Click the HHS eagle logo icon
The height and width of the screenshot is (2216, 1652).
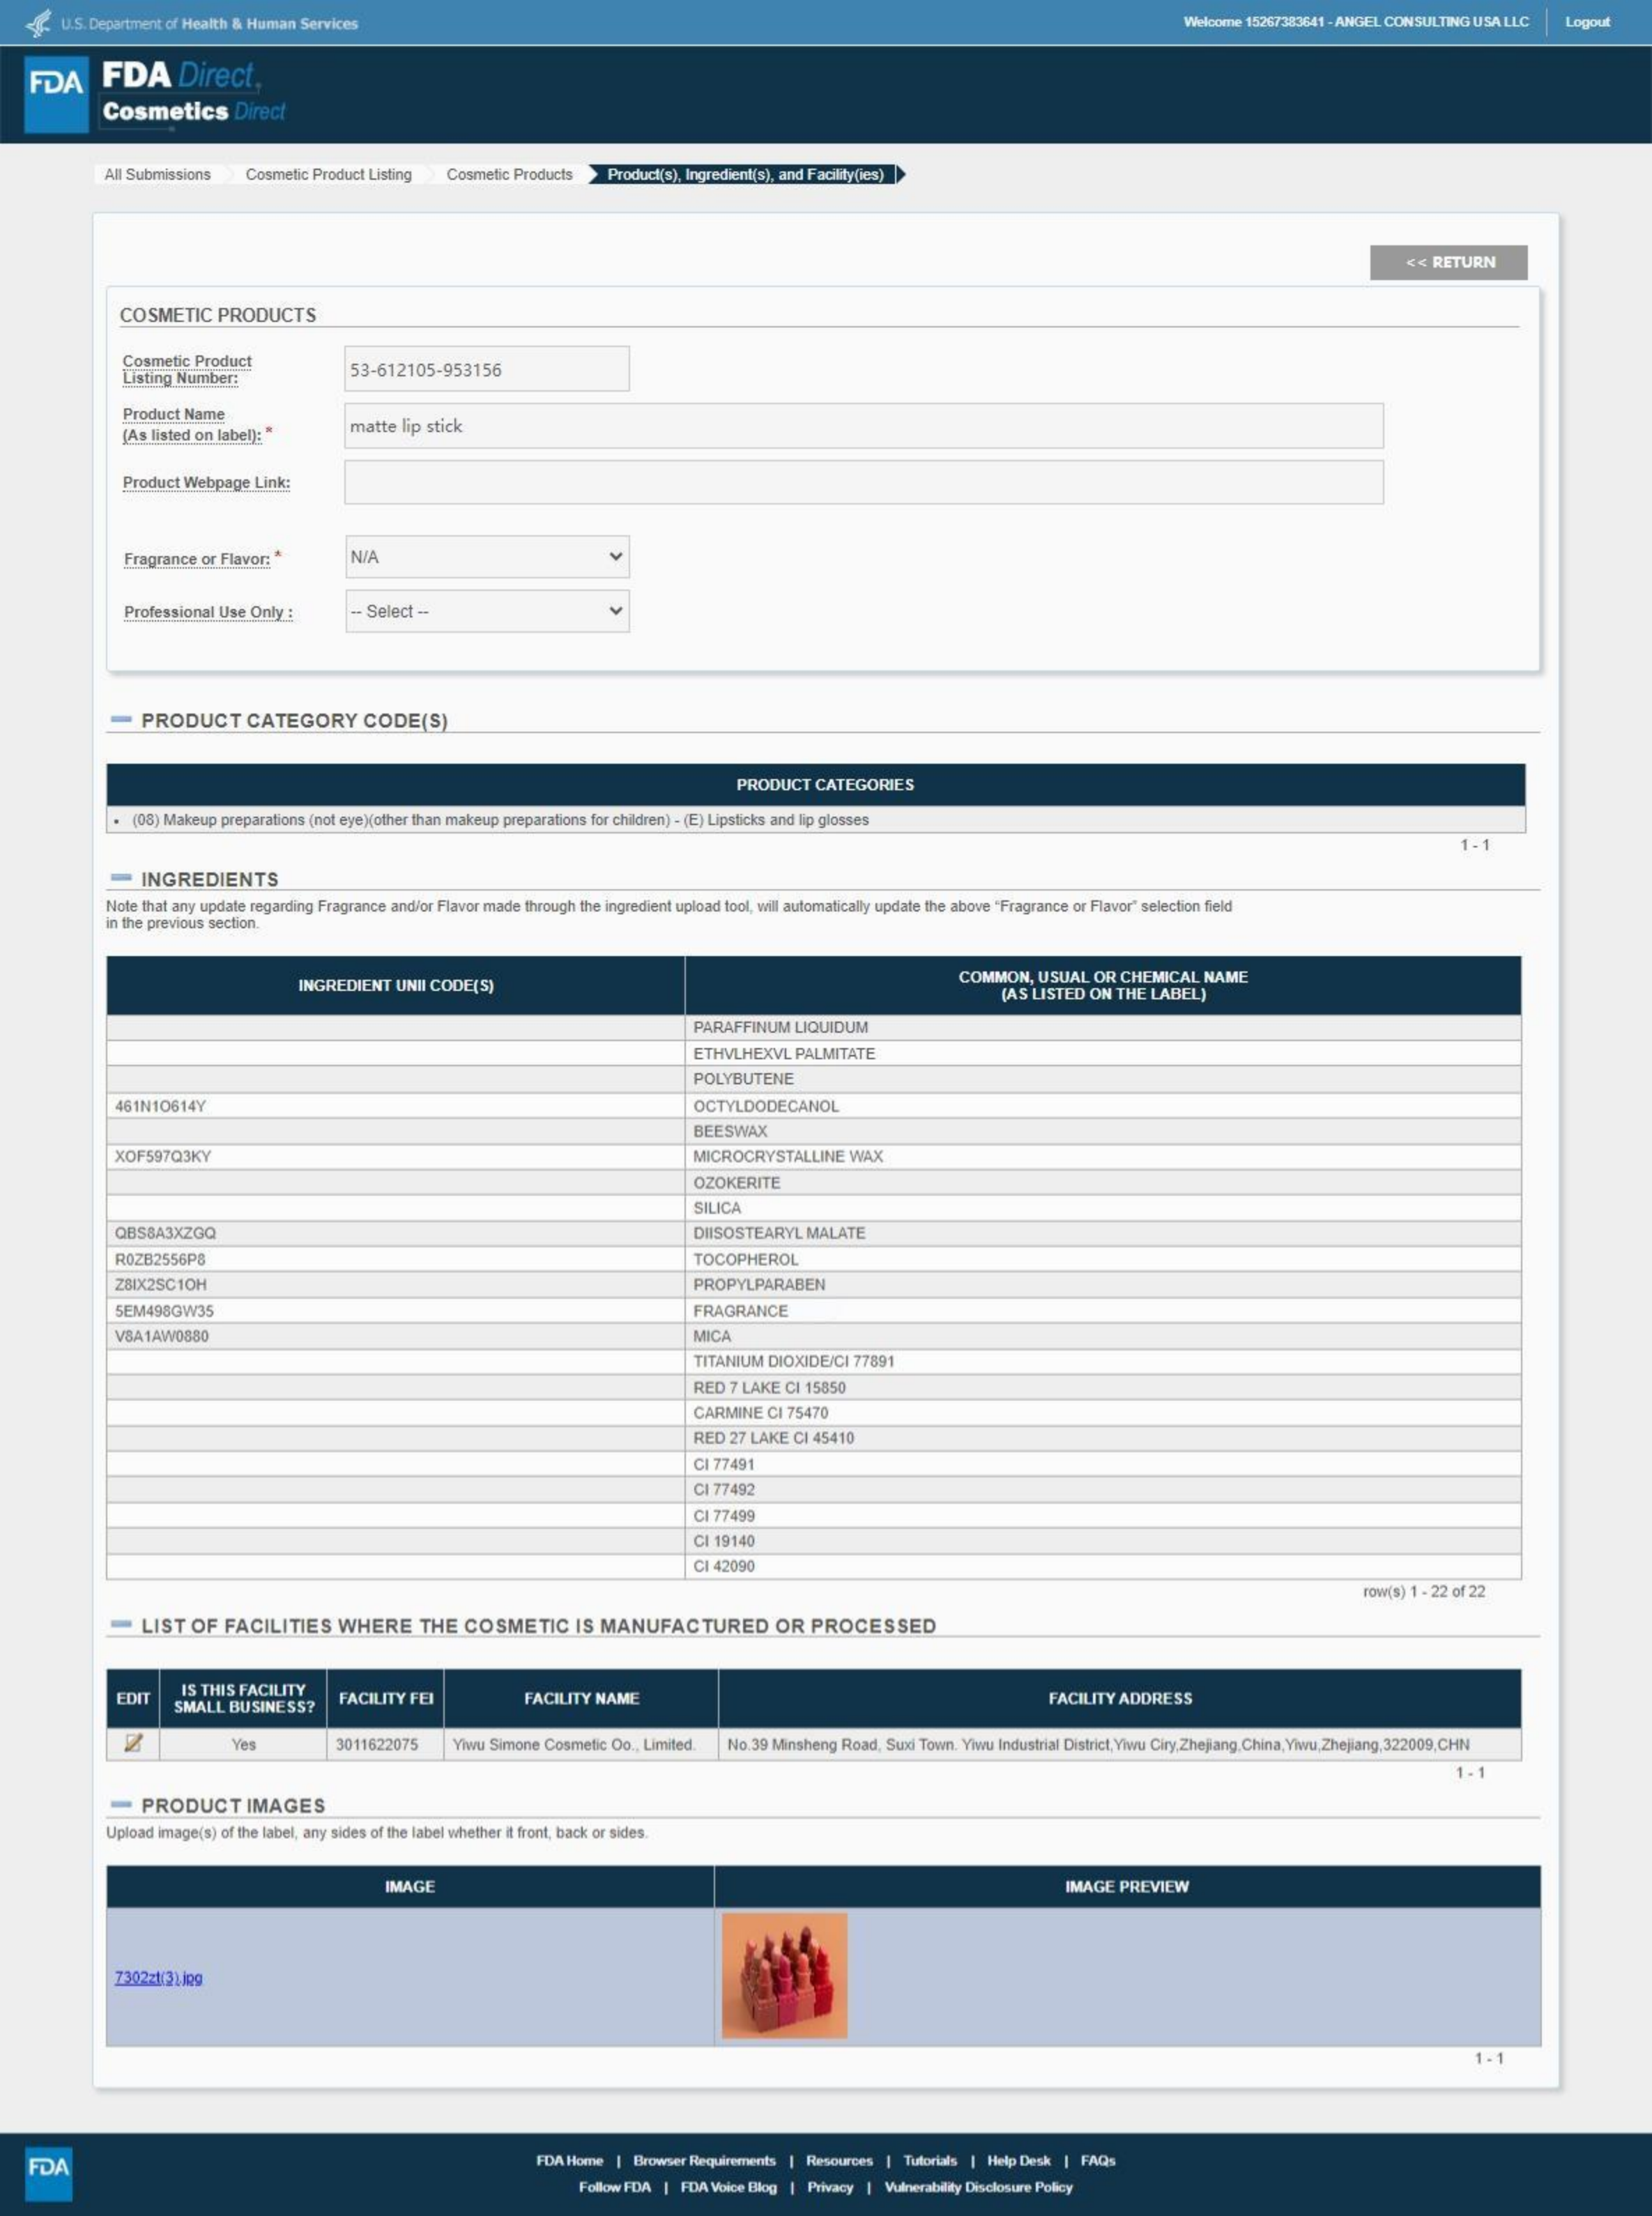point(38,23)
